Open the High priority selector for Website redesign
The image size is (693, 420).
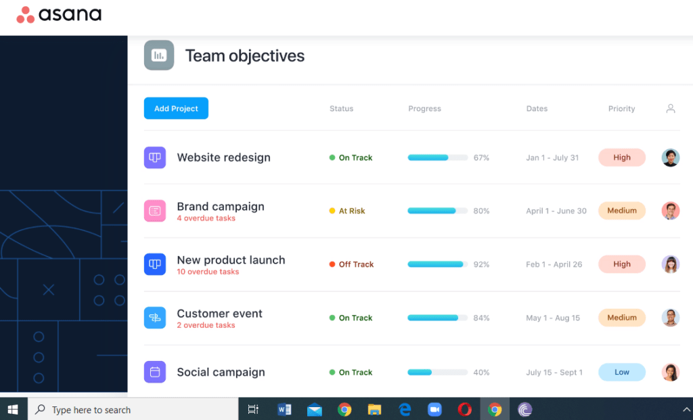coord(621,157)
